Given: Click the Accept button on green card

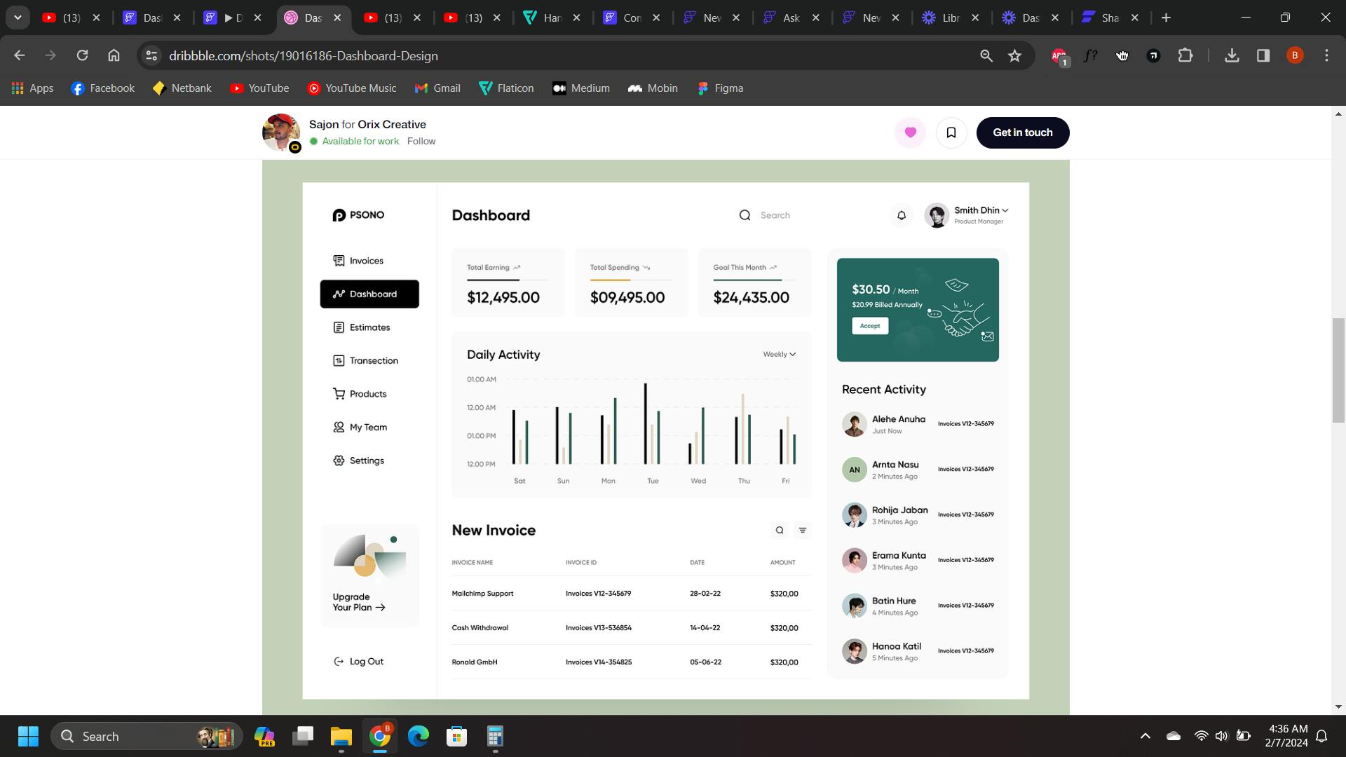Looking at the screenshot, I should (x=869, y=326).
